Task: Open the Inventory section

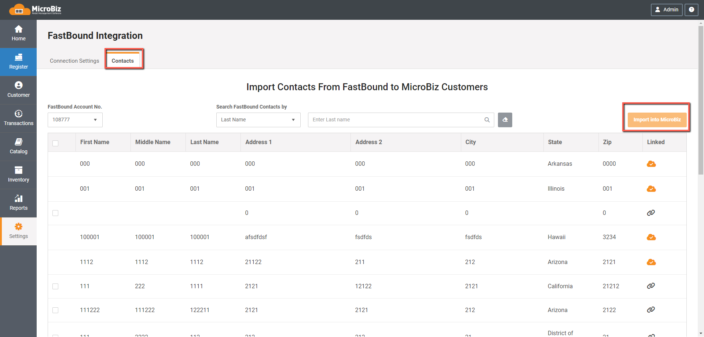Action: point(18,175)
